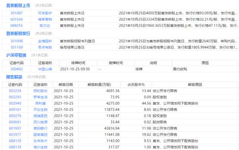Image resolution: width=239 pixels, height=150 pixels.
Task: Click stock name link in the 603977 row
Action: click(x=40, y=135)
